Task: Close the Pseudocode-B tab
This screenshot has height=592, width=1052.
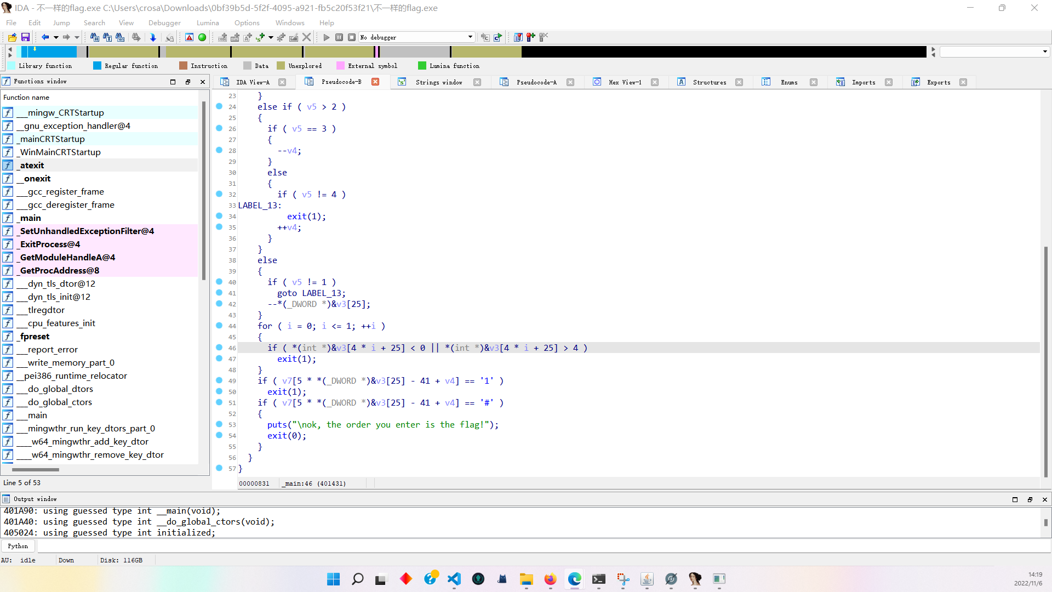Action: point(375,82)
